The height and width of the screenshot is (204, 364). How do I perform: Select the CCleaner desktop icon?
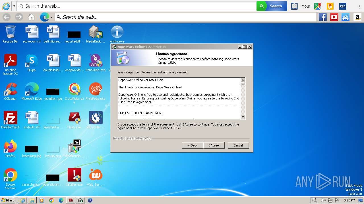tap(10, 91)
